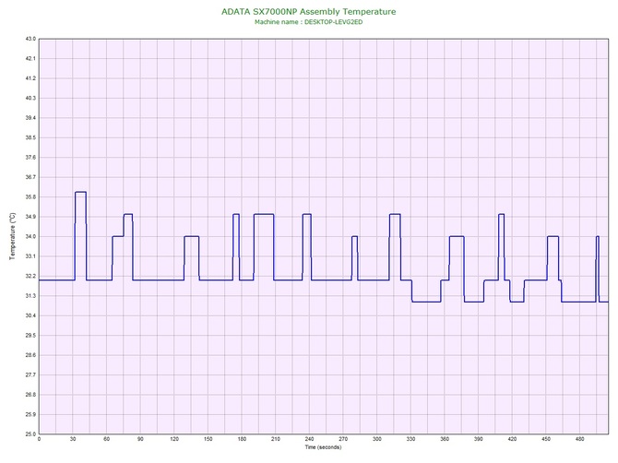The height and width of the screenshot is (463, 618).
Task: Click the 450 seconds time axis label
Action: click(546, 439)
